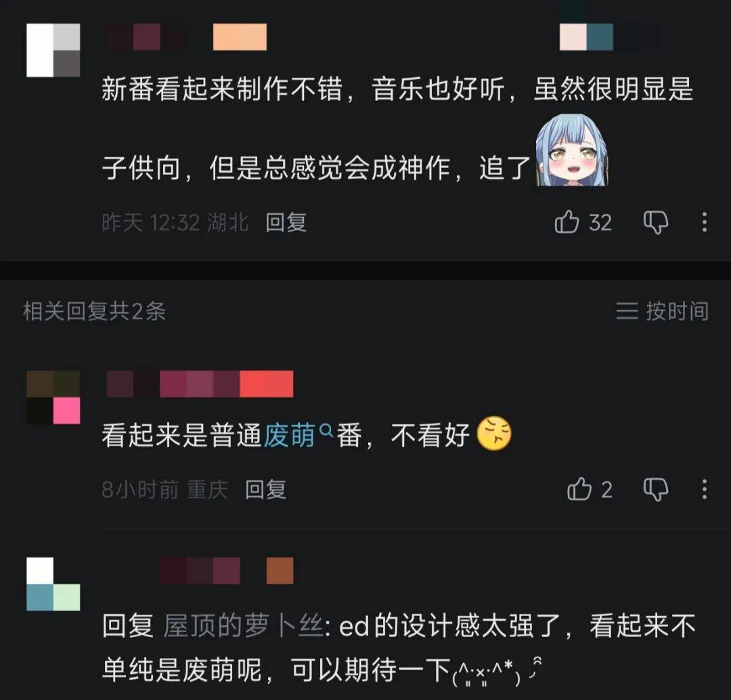The image size is (731, 700).
Task: Tap the annoyed yellow emoji
Action: [x=494, y=433]
